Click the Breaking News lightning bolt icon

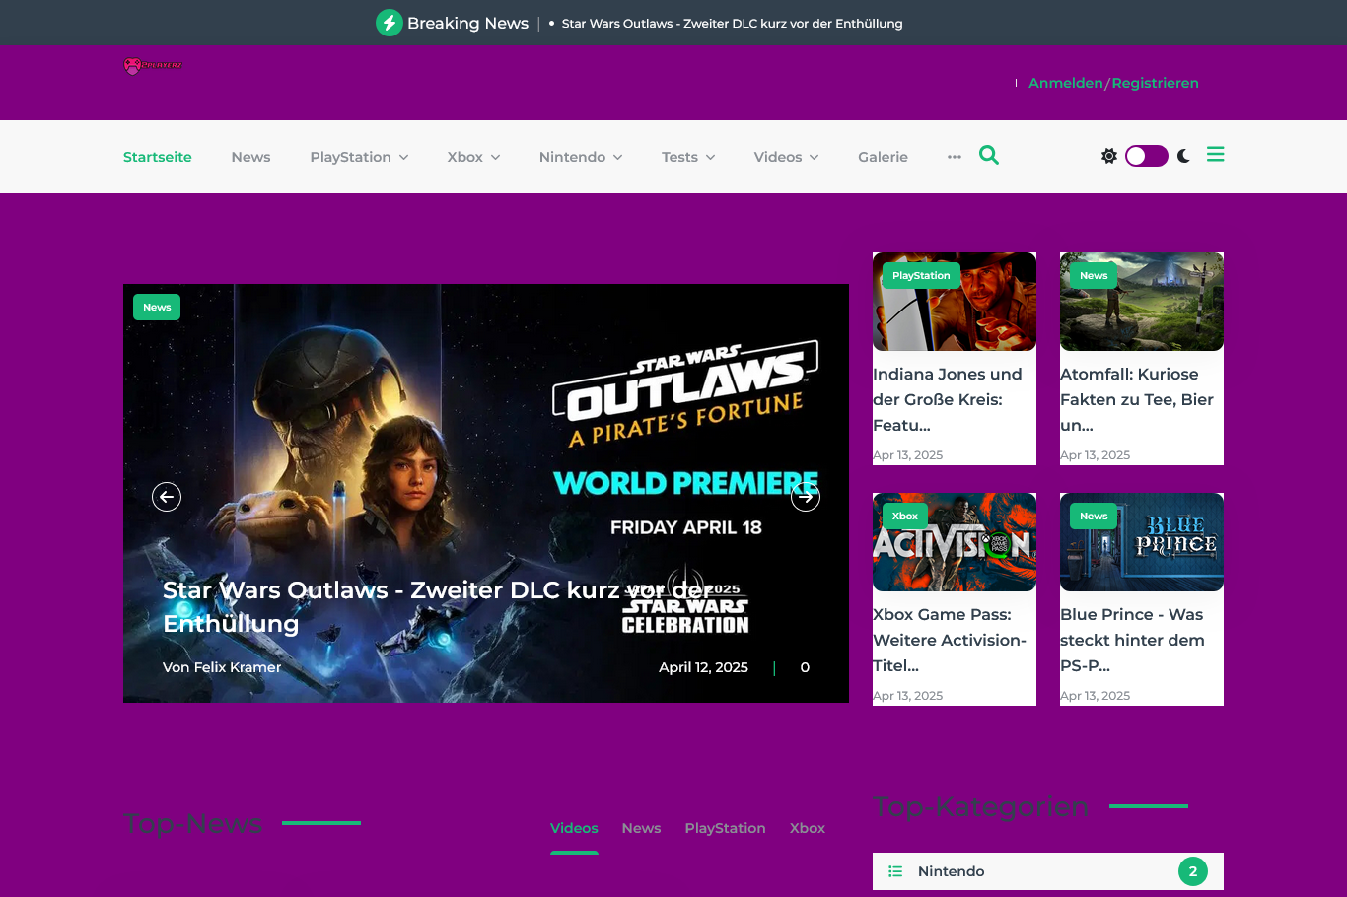coord(390,23)
